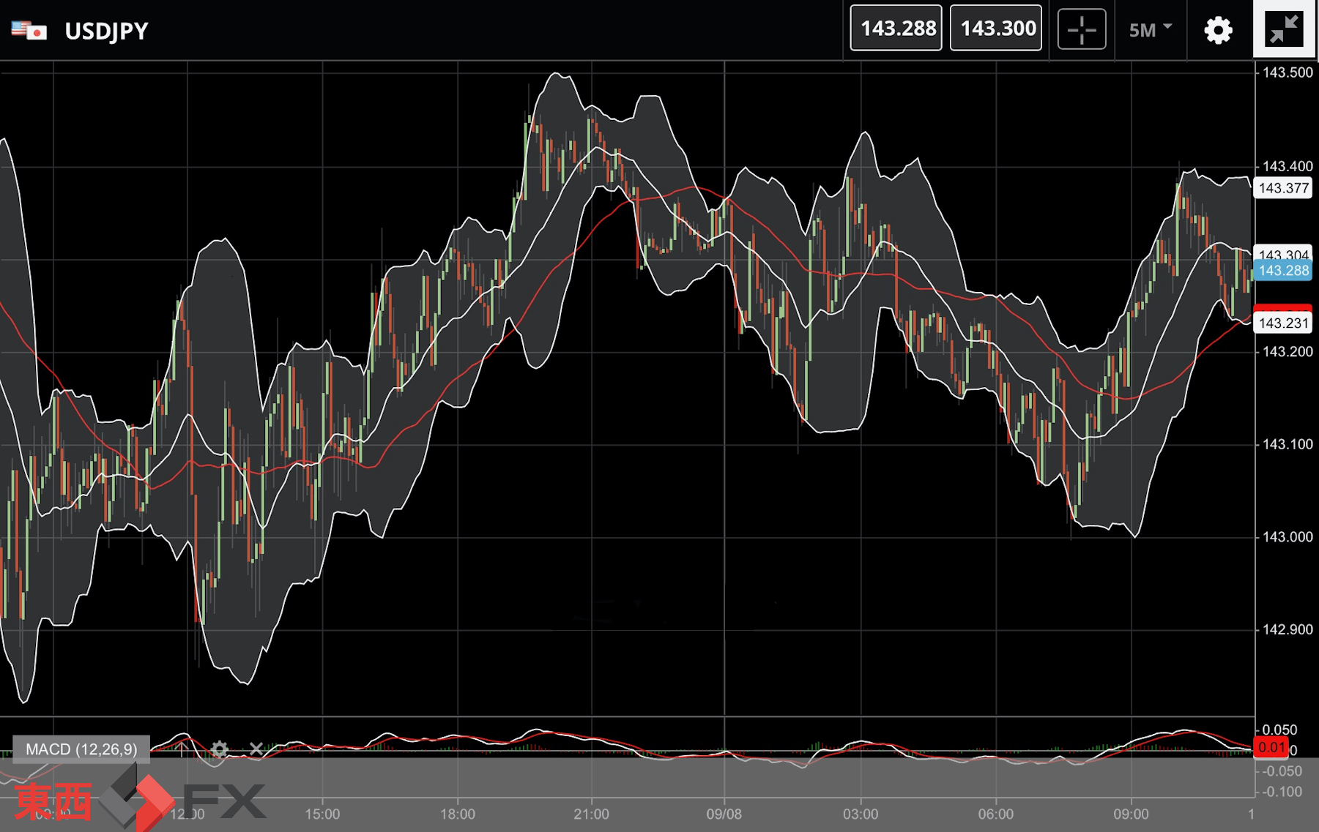Image resolution: width=1319 pixels, height=832 pixels.
Task: Click the blue 143.288 current price tag
Action: [x=1282, y=271]
